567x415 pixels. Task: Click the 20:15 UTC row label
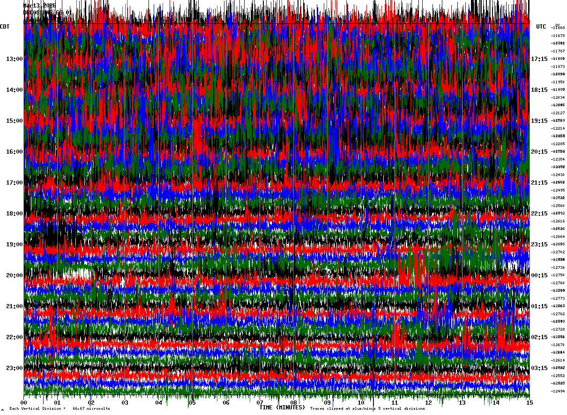539,152
